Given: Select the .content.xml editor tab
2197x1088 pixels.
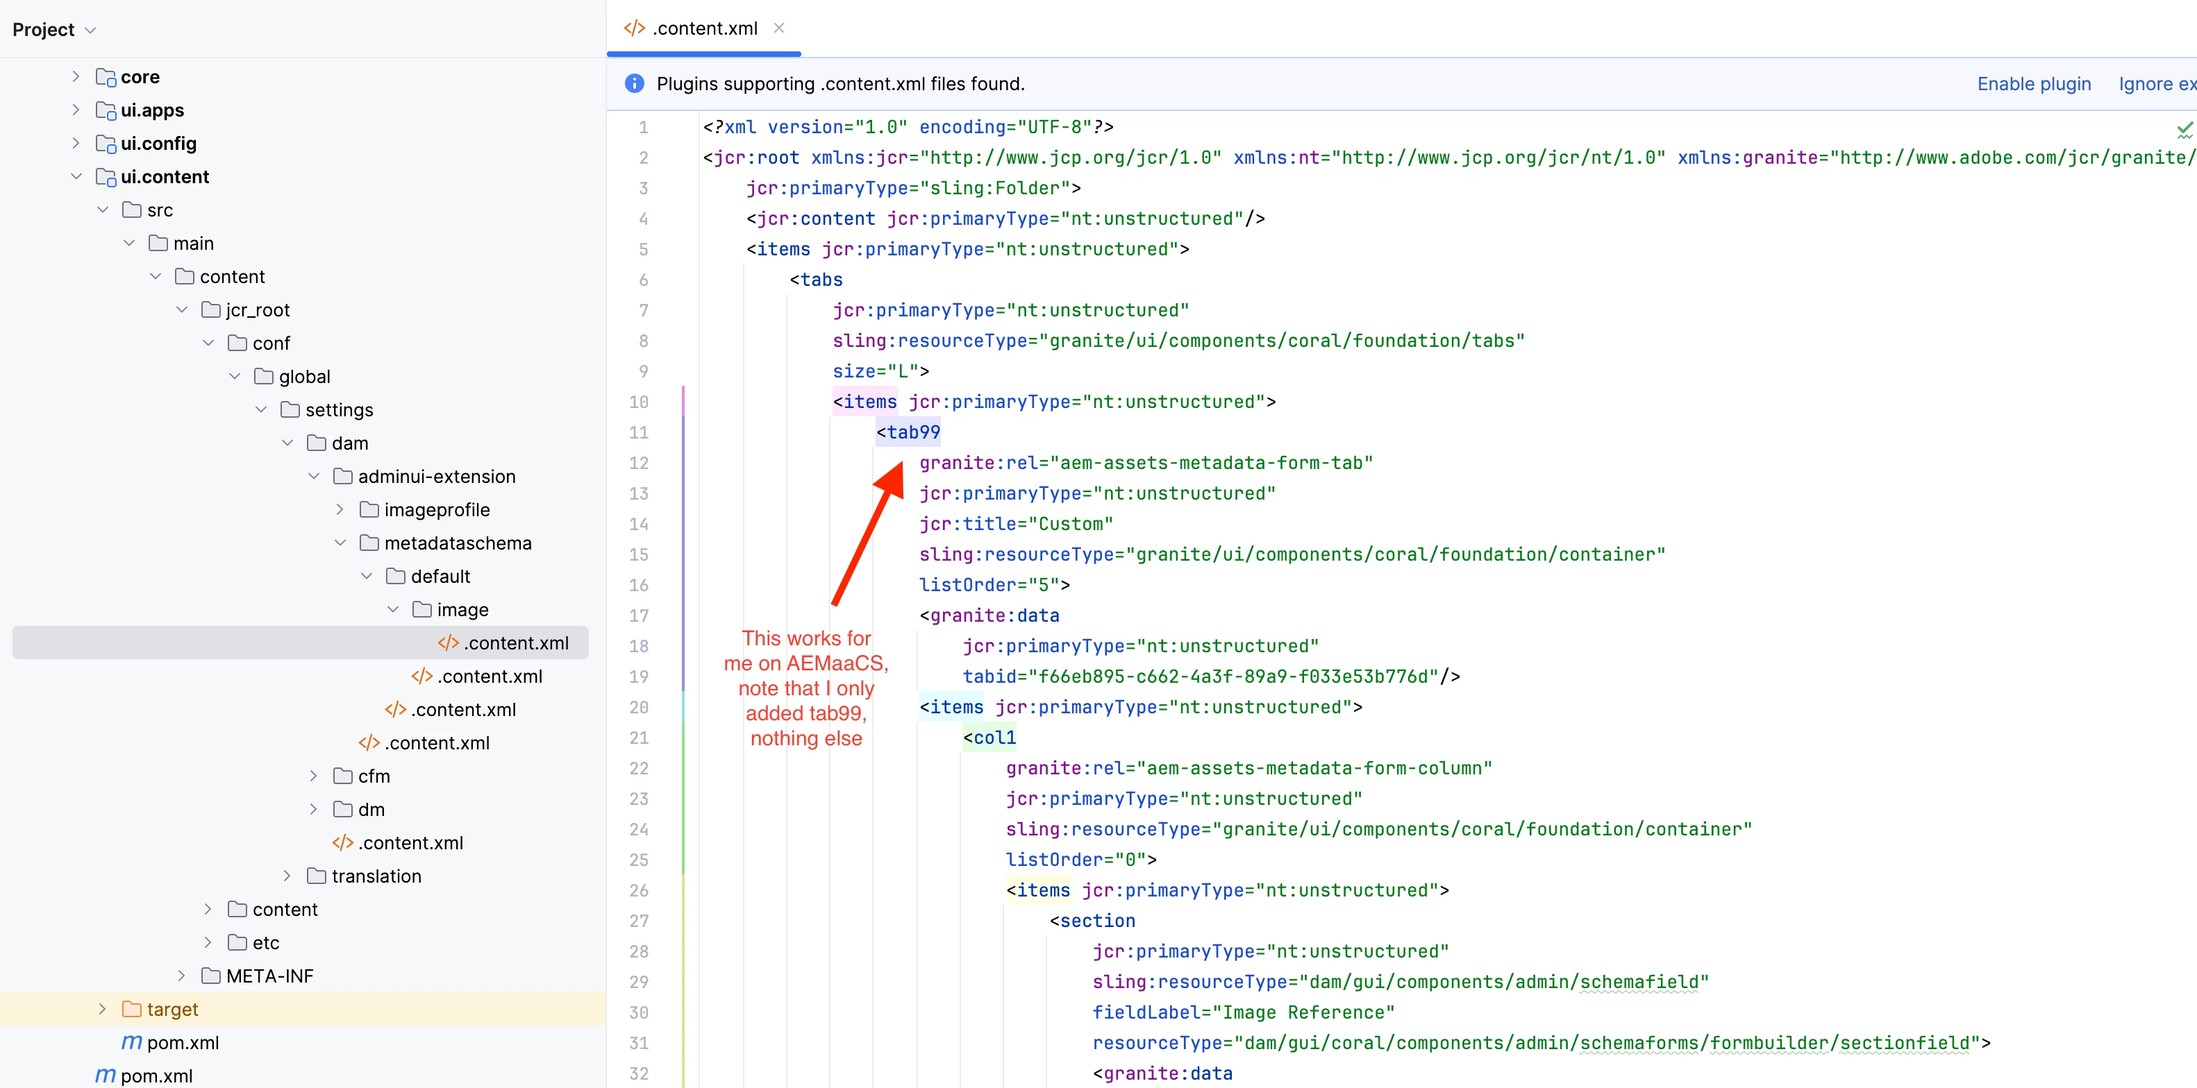Looking at the screenshot, I should point(705,28).
